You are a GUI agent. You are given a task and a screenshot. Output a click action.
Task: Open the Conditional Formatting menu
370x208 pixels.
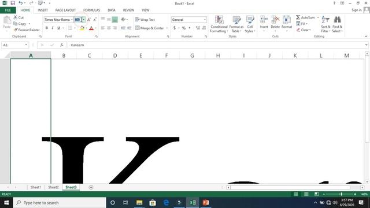click(219, 24)
